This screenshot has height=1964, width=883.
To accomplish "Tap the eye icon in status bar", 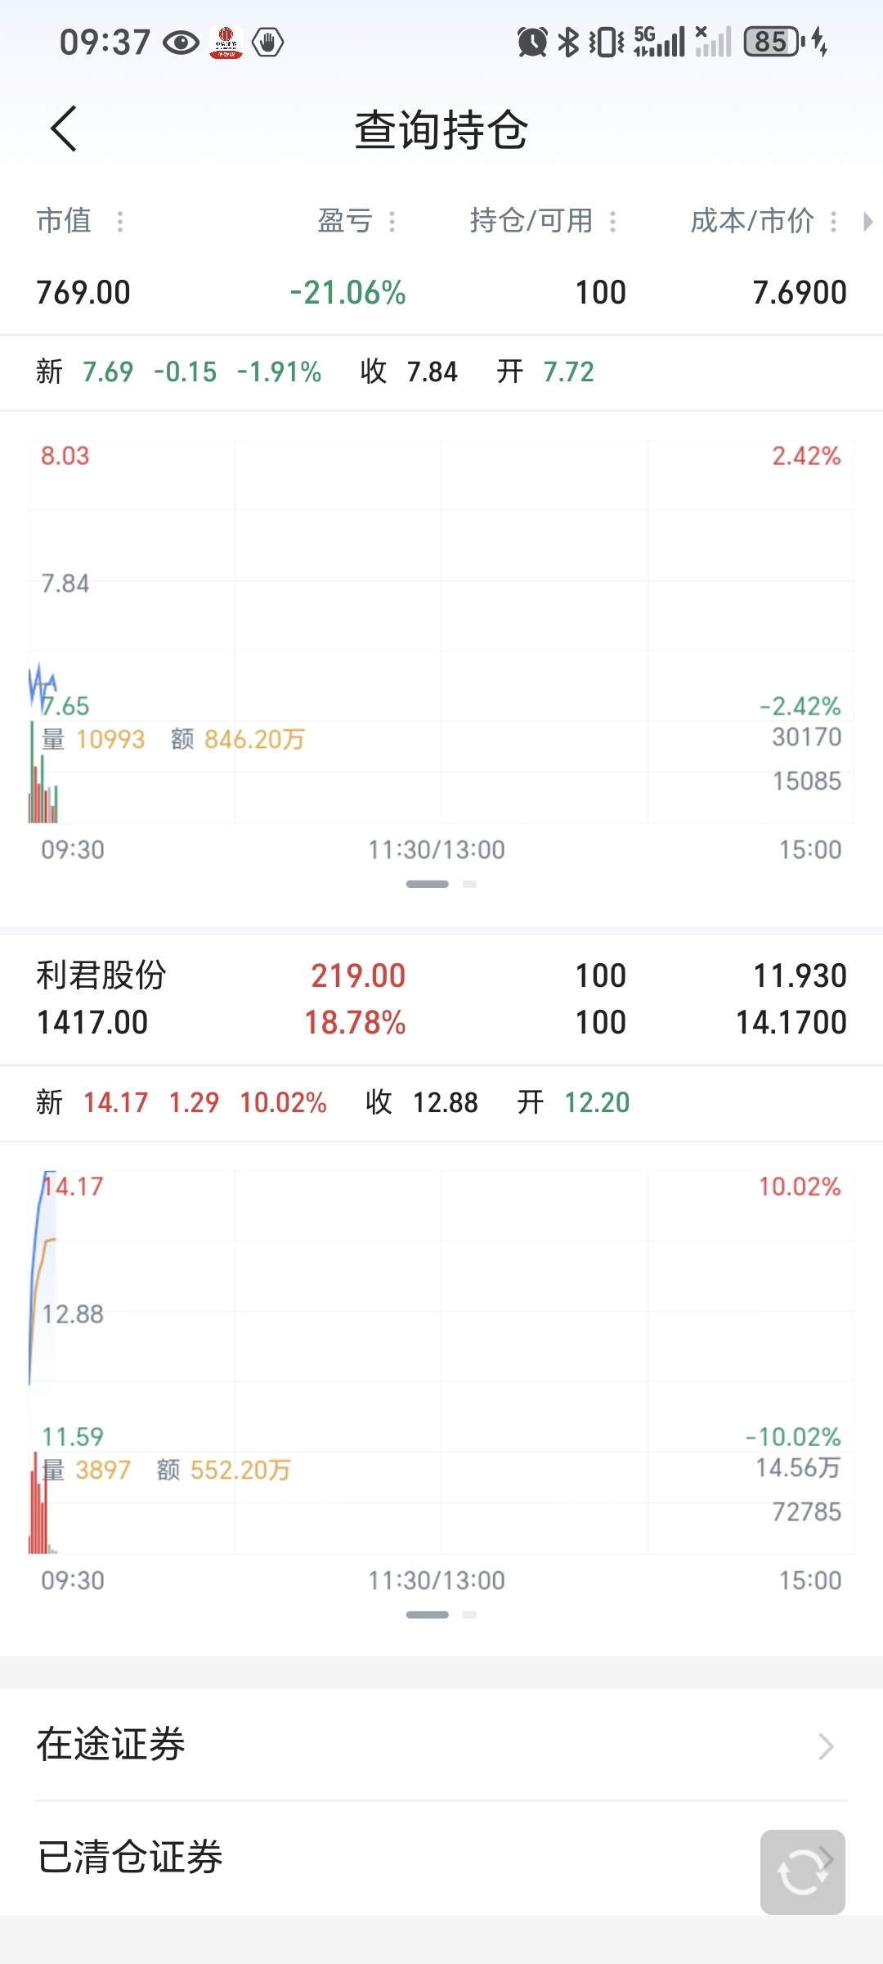I will [x=182, y=42].
